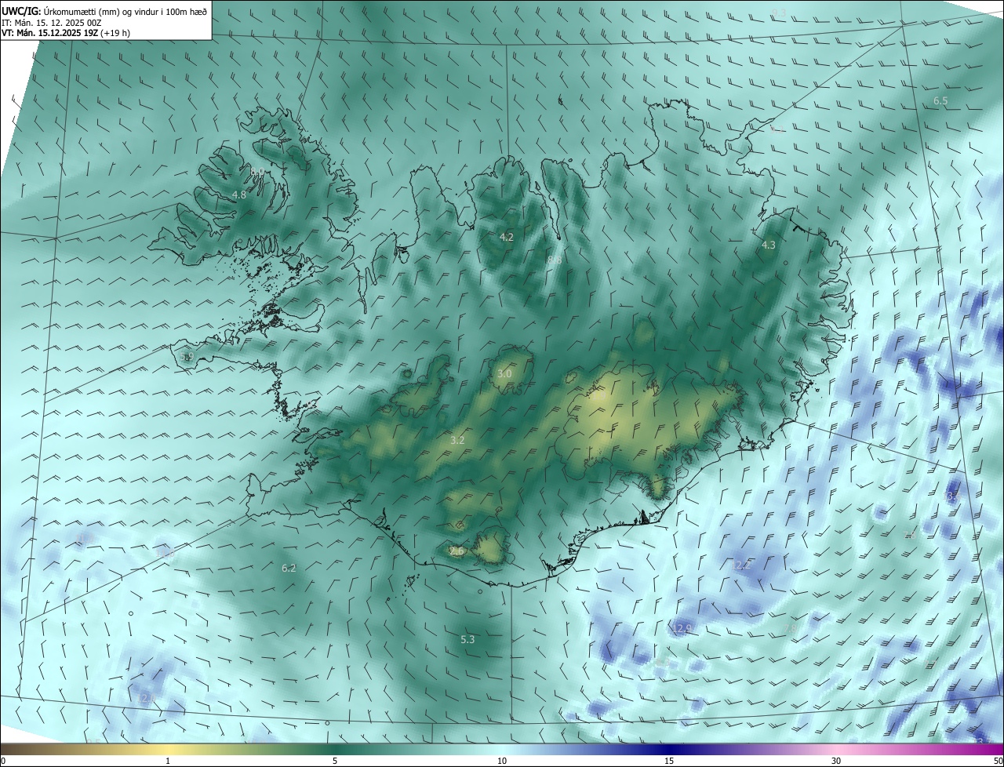
Task: Click the 15 tick on the color scale
Action: 669,762
